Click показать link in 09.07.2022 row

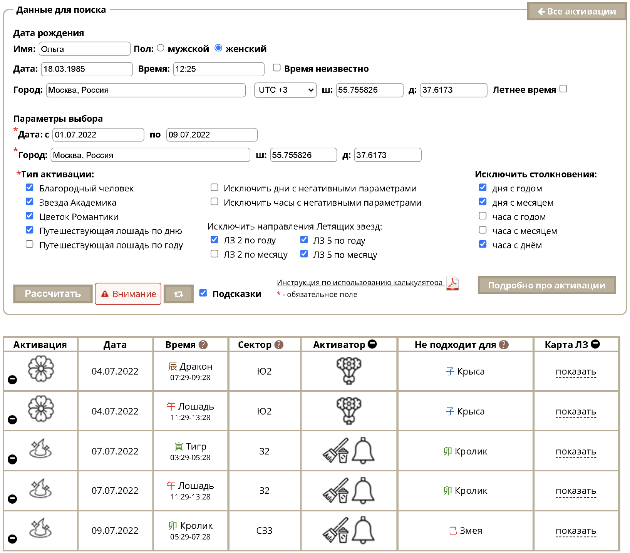(x=576, y=531)
